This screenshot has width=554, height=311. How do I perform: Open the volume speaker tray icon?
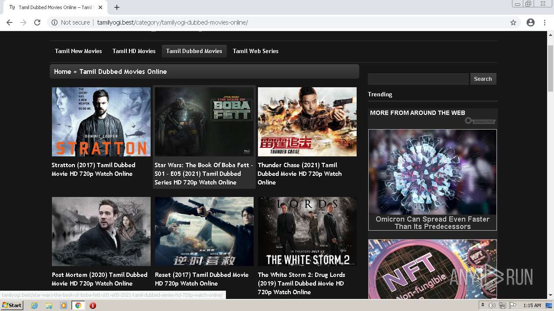pos(492,305)
